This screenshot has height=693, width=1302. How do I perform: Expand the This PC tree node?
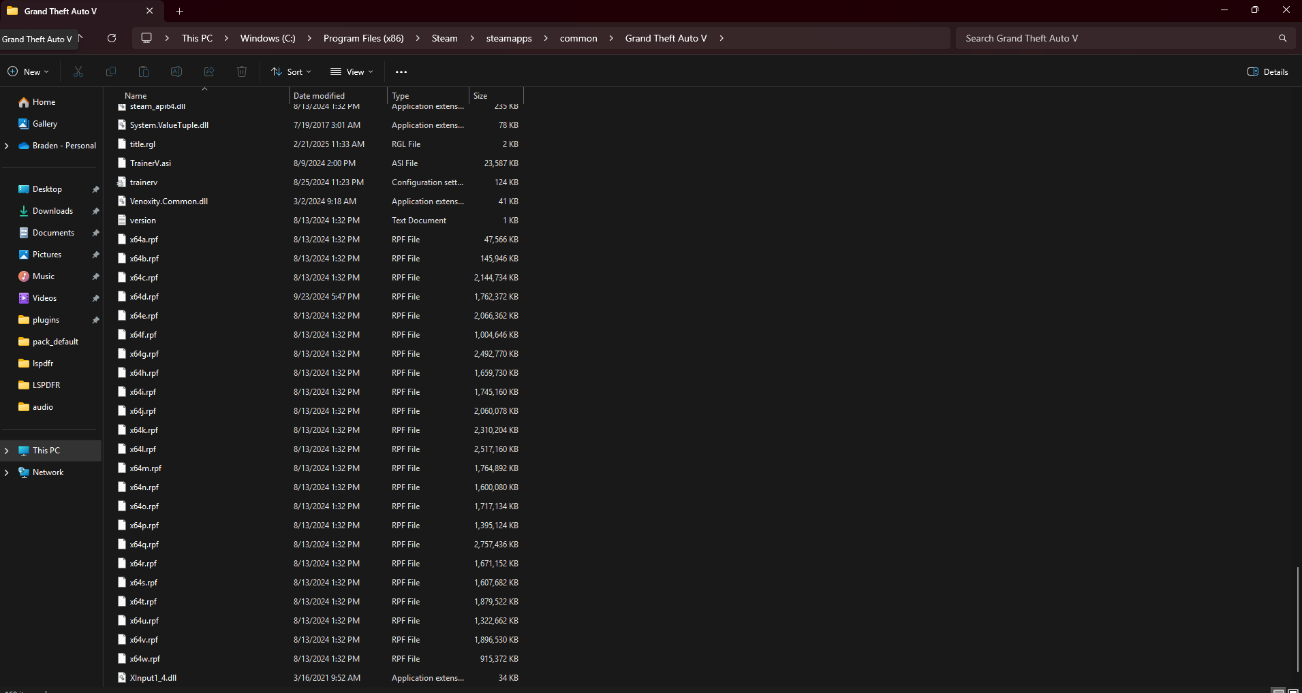tap(7, 451)
